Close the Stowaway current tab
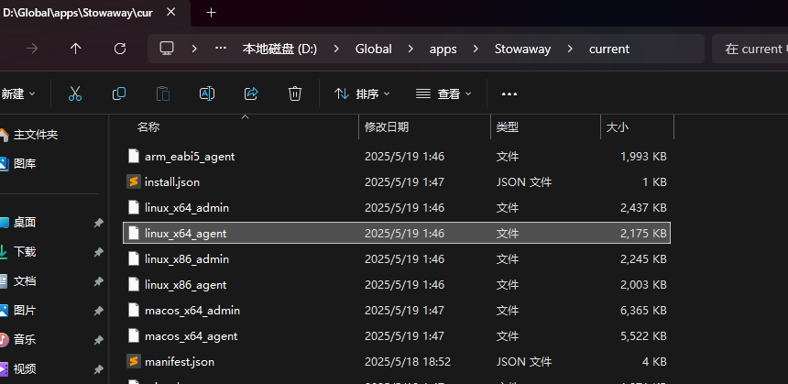Screen dimensions: 788x384 (x=170, y=12)
